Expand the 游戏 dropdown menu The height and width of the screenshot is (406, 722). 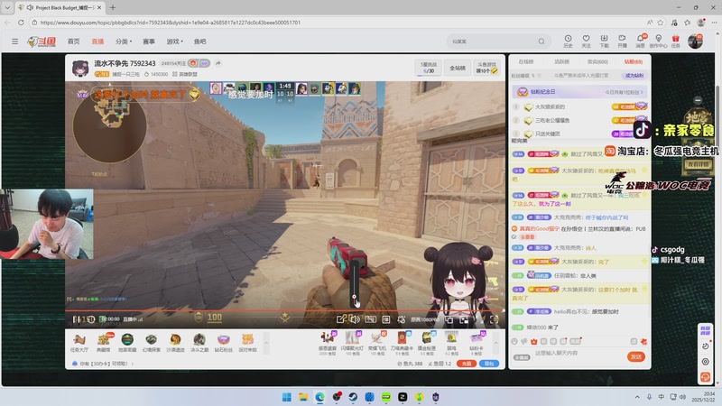pos(174,42)
